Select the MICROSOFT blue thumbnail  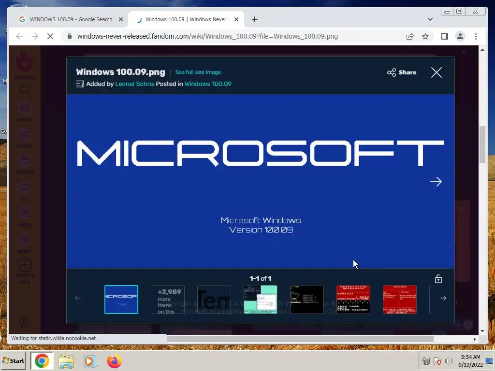click(x=121, y=300)
